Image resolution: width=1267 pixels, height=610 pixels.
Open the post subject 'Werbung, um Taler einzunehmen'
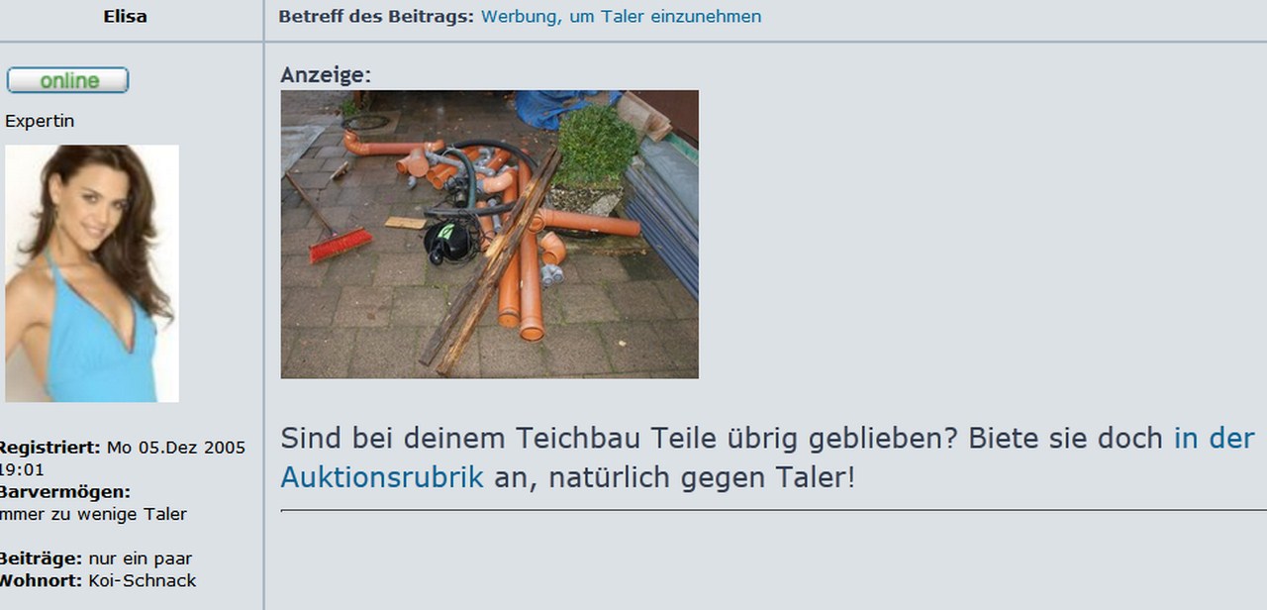[621, 17]
